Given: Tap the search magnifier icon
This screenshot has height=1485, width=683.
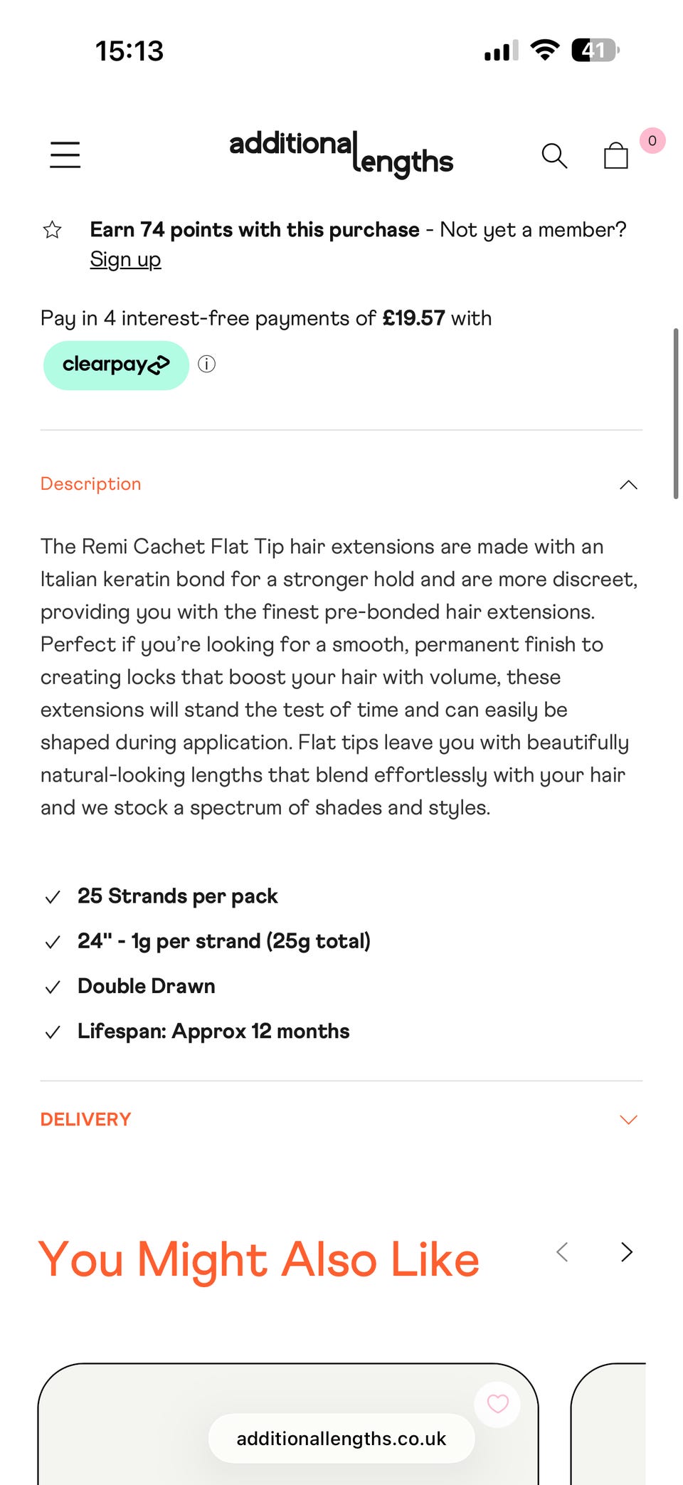Looking at the screenshot, I should (554, 155).
